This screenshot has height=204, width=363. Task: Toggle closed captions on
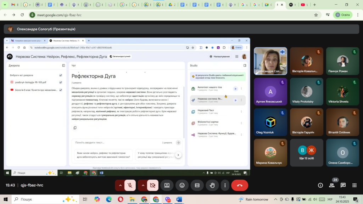tap(197, 185)
